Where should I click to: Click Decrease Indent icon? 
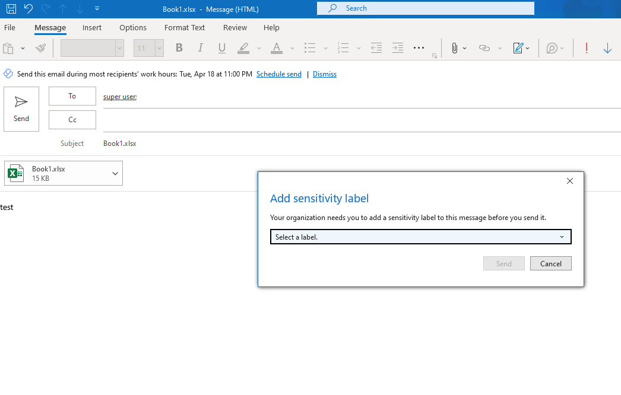[376, 48]
